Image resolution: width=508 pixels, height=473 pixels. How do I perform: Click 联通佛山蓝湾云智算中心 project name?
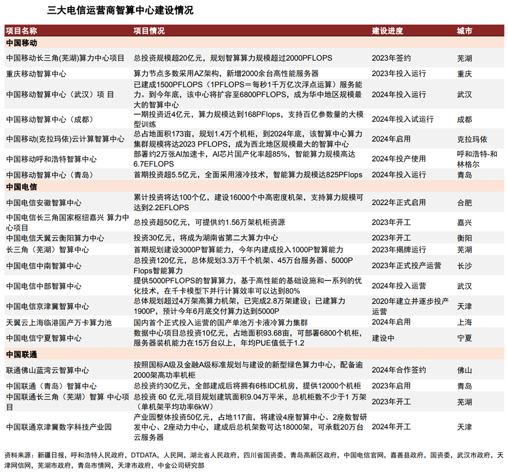[47, 370]
